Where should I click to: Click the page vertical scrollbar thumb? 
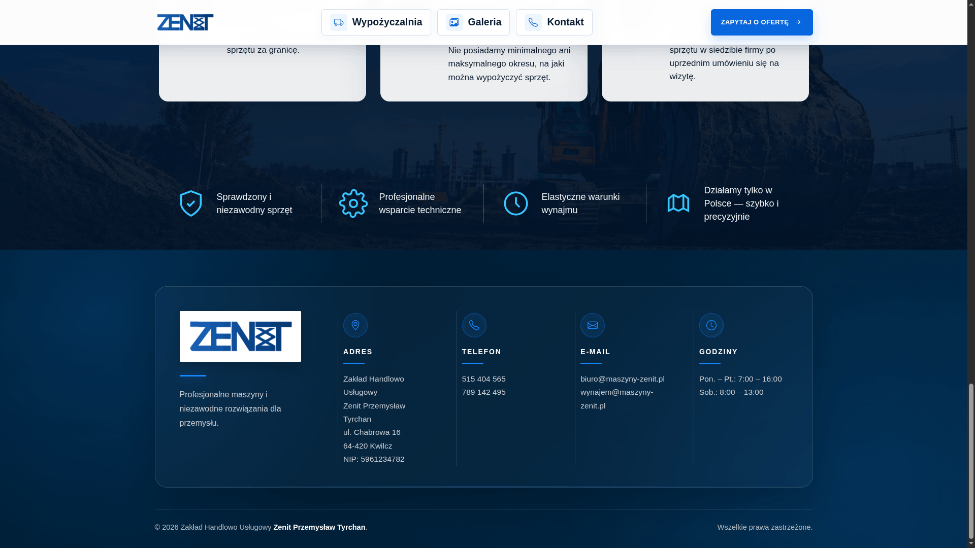pyautogui.click(x=971, y=461)
